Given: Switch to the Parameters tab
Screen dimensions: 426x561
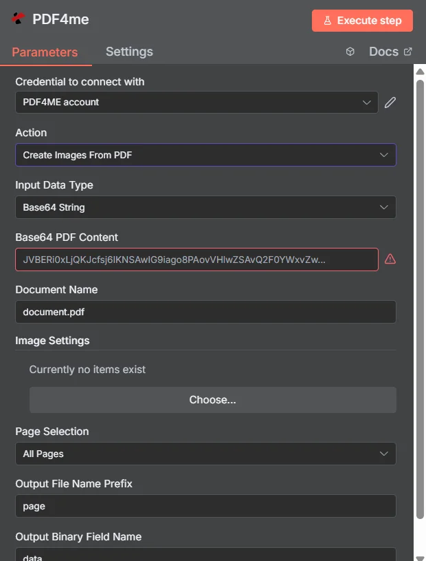Looking at the screenshot, I should tap(45, 52).
